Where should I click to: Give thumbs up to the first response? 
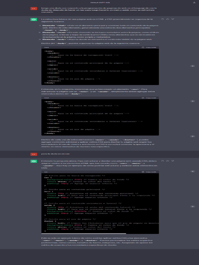(167, 19)
